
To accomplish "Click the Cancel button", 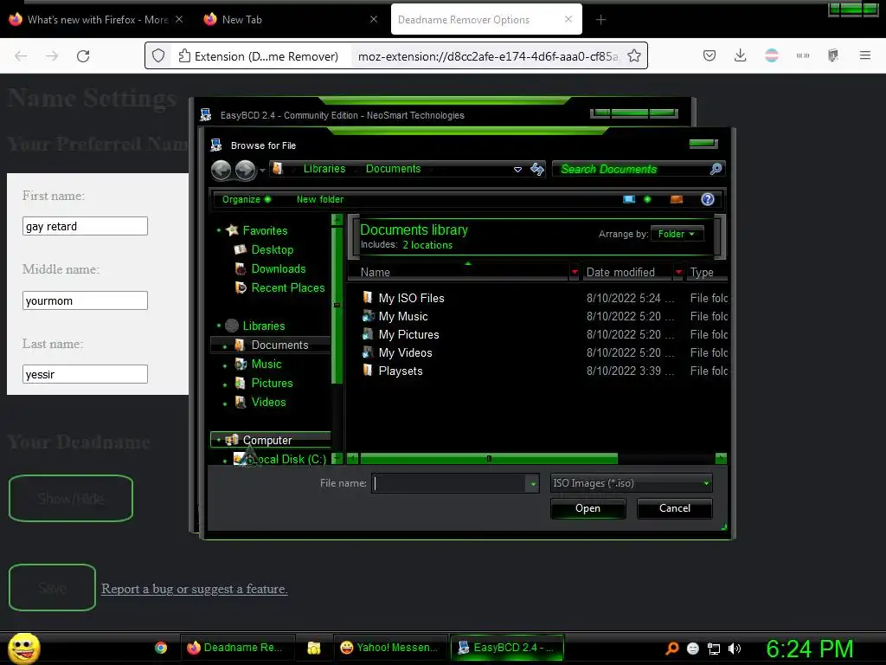I will pos(674,508).
